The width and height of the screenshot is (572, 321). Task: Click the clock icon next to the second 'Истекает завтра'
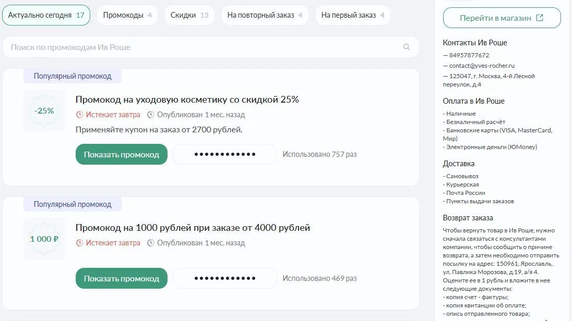tap(80, 243)
